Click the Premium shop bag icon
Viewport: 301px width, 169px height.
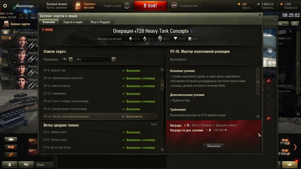[x=78, y=6]
